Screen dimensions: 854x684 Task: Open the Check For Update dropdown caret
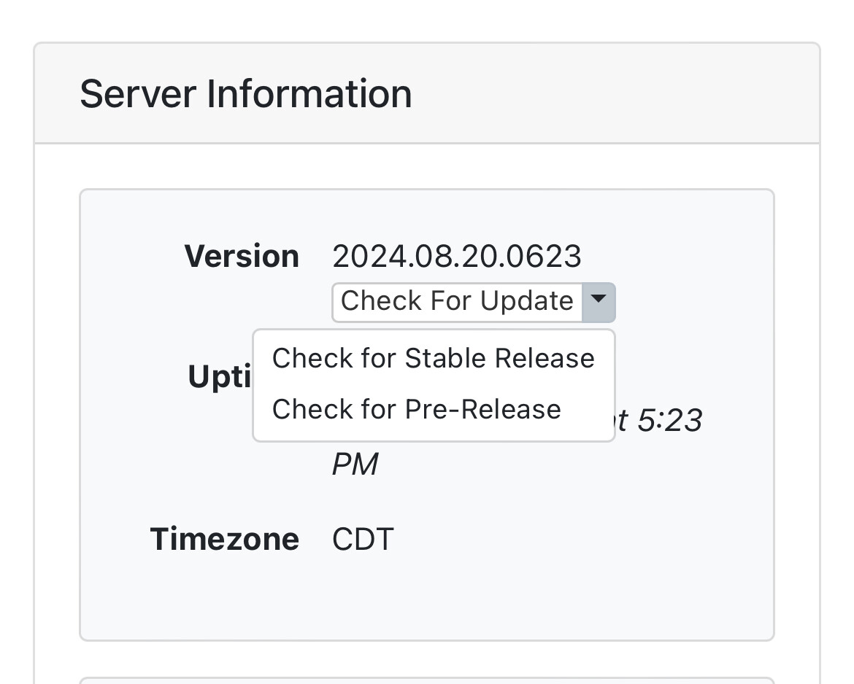(x=599, y=301)
